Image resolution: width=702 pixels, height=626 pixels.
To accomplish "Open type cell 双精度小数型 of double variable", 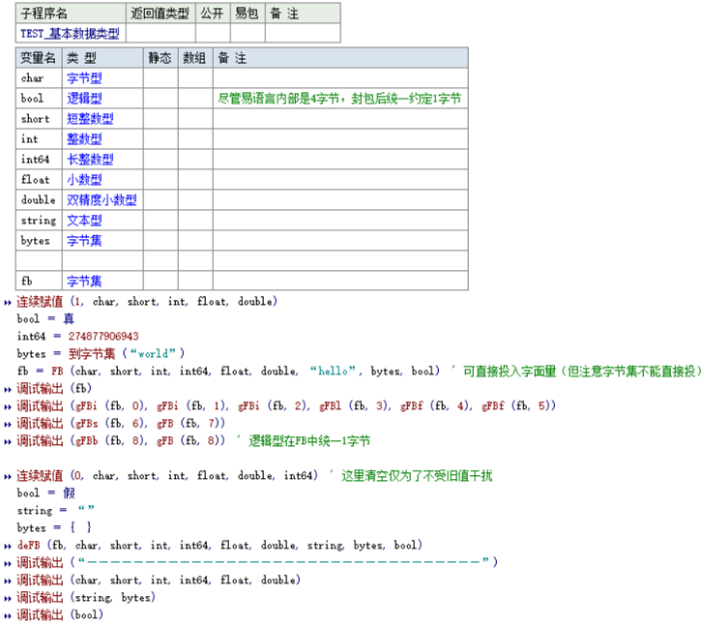I will pos(102,200).
